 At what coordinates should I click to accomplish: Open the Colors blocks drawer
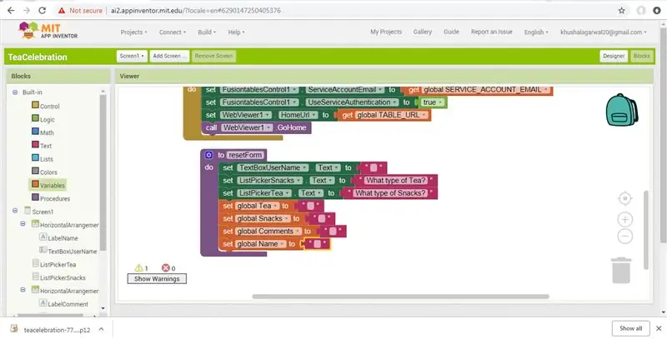click(x=44, y=172)
